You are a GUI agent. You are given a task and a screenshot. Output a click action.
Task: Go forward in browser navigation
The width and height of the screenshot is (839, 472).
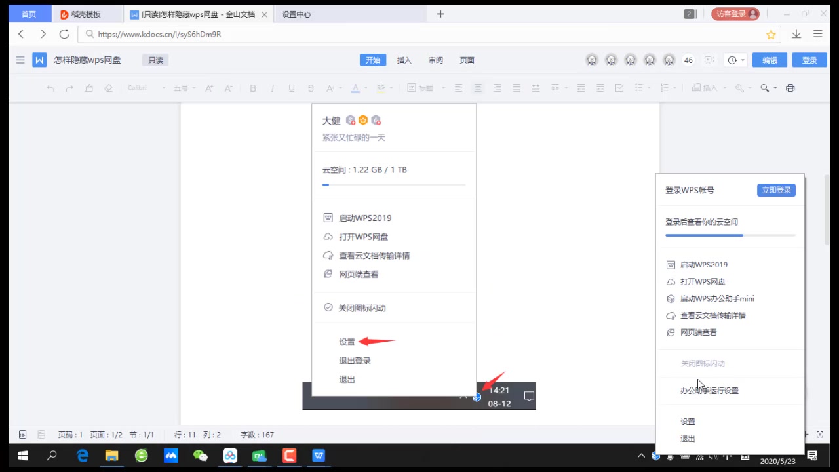[x=43, y=34]
